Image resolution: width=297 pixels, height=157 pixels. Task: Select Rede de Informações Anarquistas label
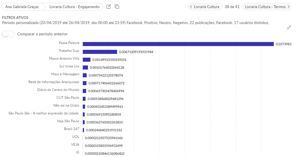pyautogui.click(x=54, y=82)
